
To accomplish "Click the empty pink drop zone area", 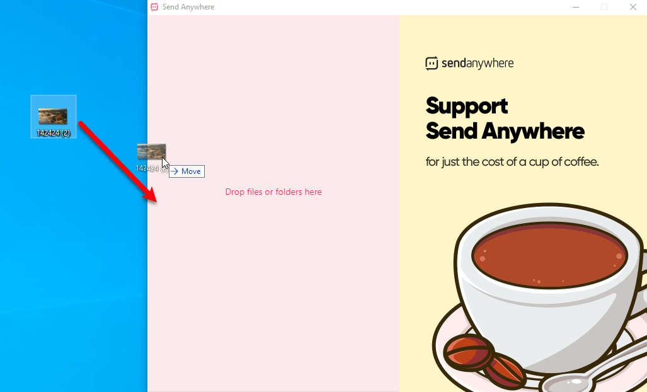I will point(273,289).
